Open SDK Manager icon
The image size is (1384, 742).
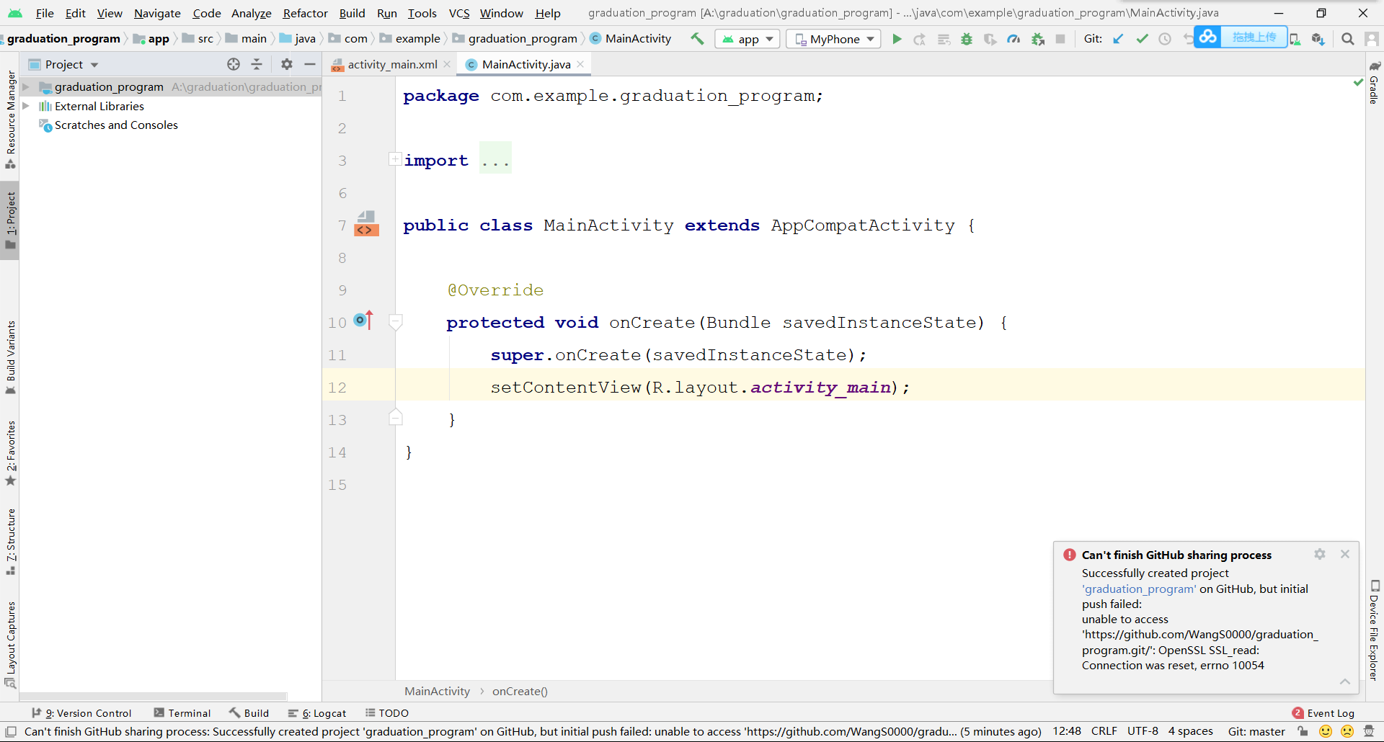tap(1318, 39)
